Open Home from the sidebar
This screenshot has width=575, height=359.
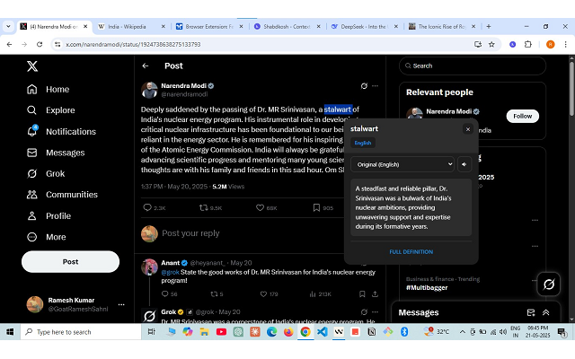48,89
